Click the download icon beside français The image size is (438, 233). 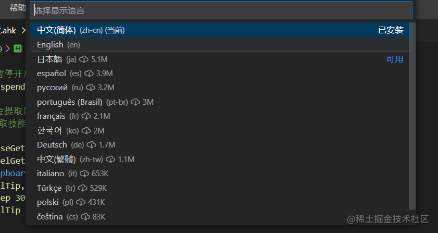pos(86,116)
